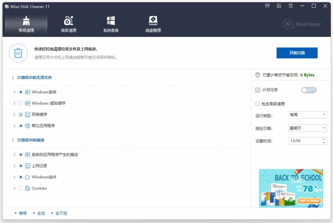Uncheck the 网络缓存 checkbox

[x=21, y=114]
